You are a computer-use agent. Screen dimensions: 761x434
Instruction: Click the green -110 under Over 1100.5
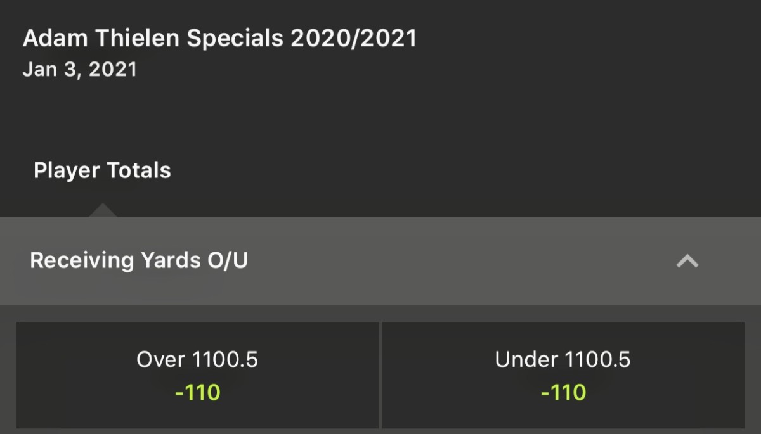pos(197,392)
